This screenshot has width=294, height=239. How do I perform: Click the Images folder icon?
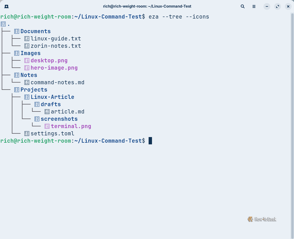coord(17,53)
